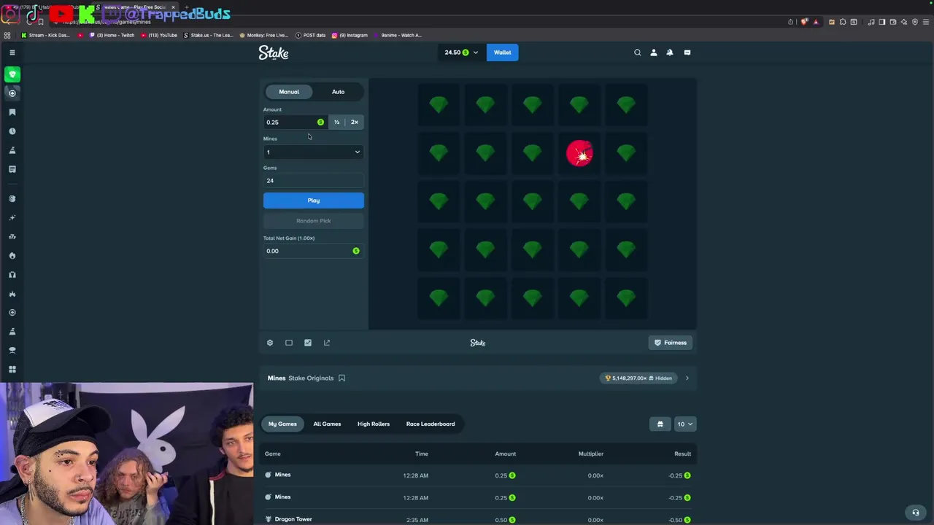
Task: Open browser extensions puzzle icon
Action: tap(843, 22)
